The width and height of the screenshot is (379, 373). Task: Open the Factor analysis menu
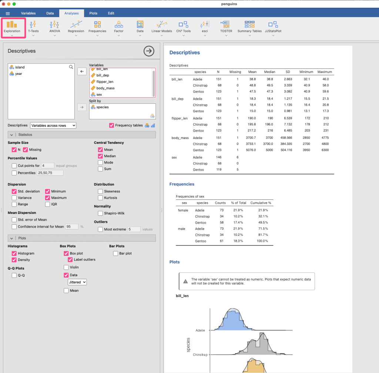(x=119, y=27)
